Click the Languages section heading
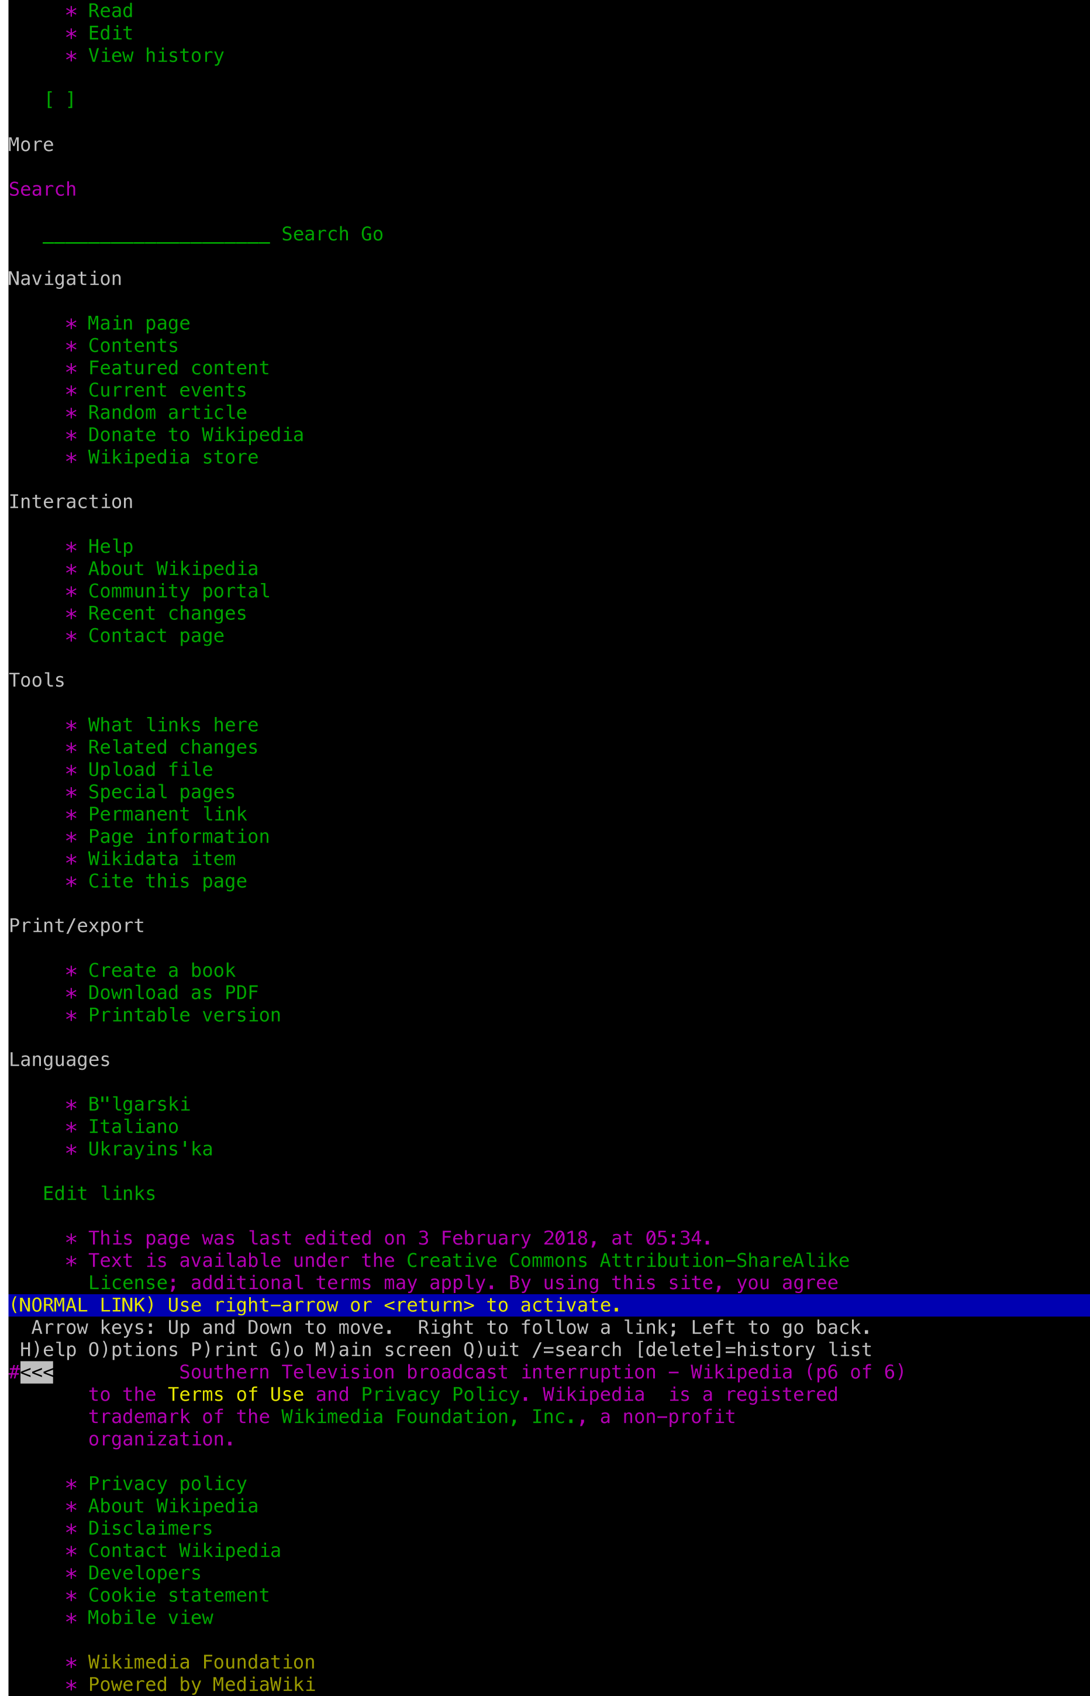This screenshot has height=1696, width=1090. coord(60,1060)
